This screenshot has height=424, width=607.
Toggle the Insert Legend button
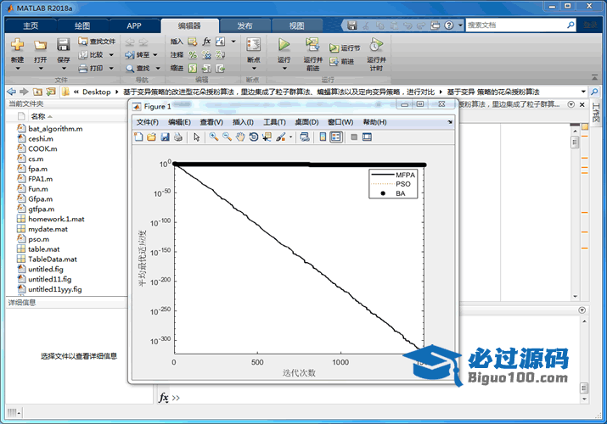coord(336,137)
